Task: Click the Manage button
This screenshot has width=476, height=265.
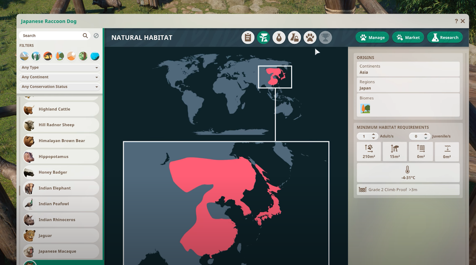Action: tap(372, 37)
